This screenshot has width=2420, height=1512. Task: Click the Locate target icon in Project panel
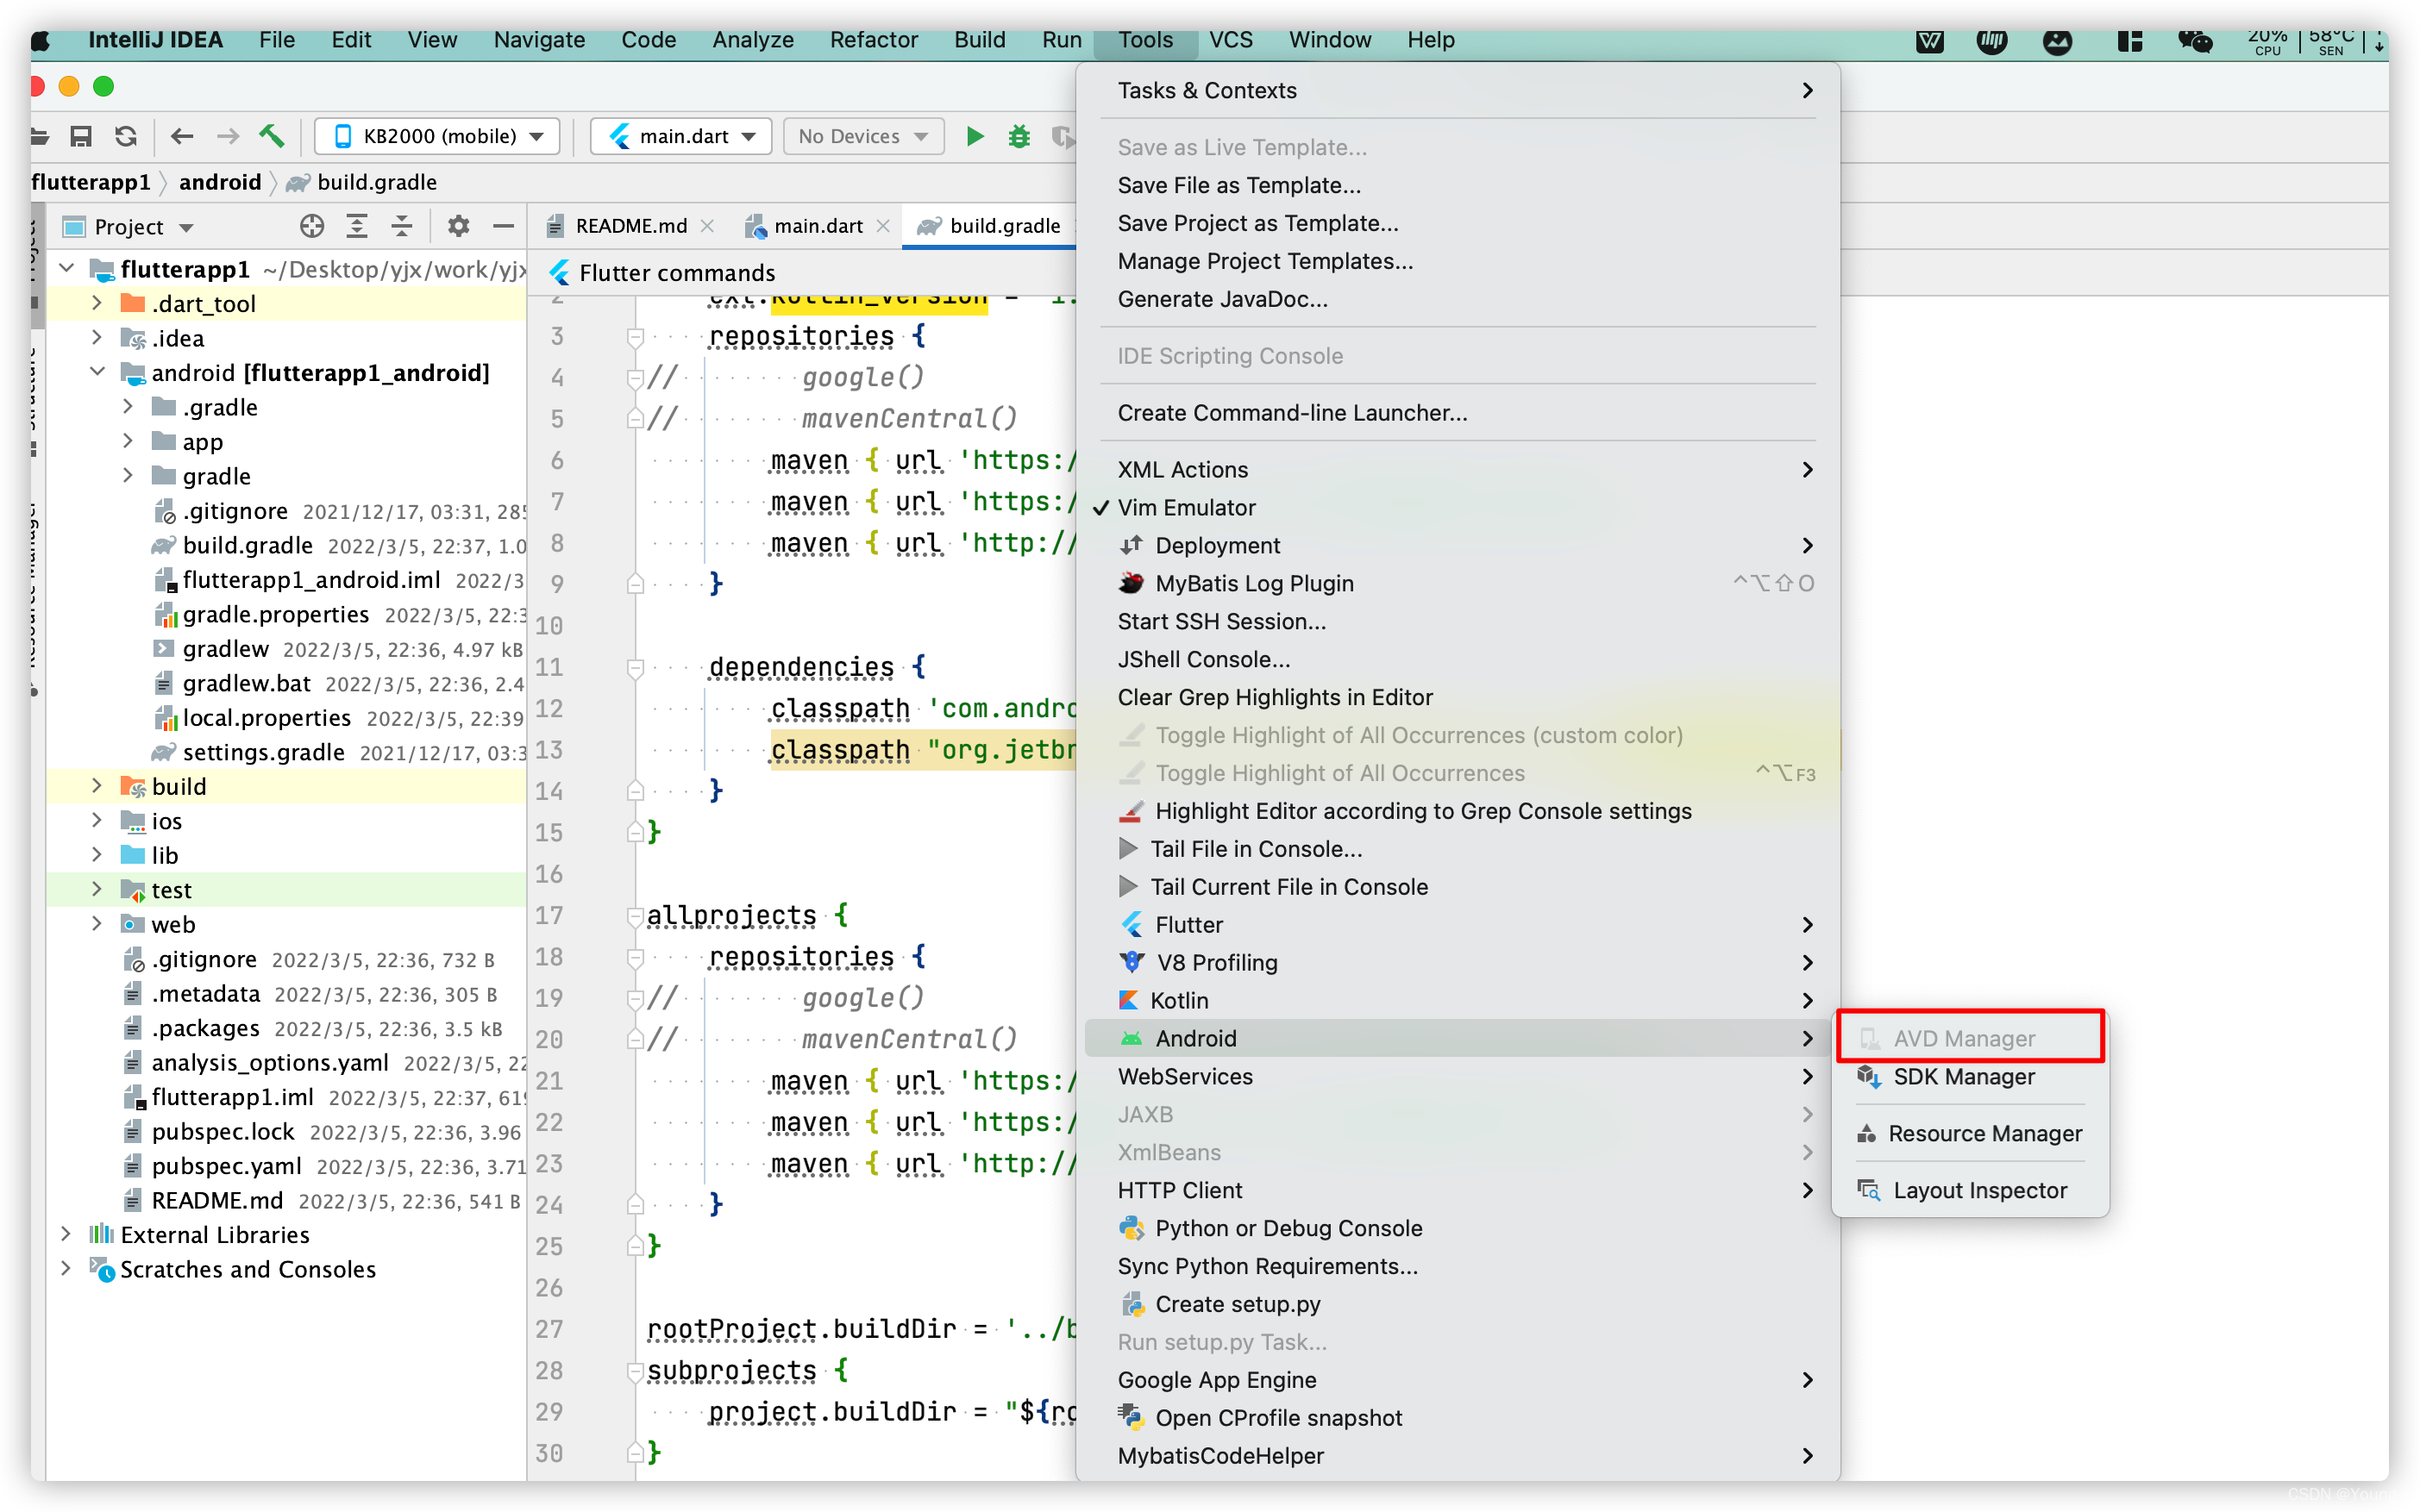[x=312, y=227]
